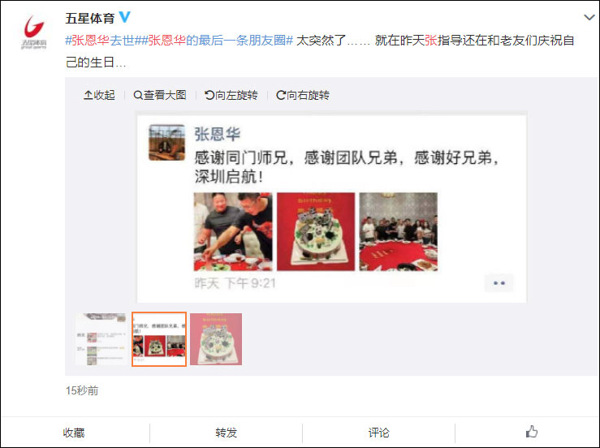Select the third cake thumbnail
600x448 pixels.
[216, 339]
